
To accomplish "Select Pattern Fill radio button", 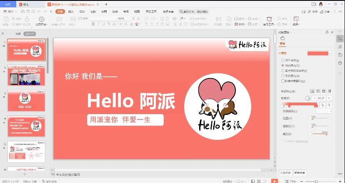I will click(283, 76).
